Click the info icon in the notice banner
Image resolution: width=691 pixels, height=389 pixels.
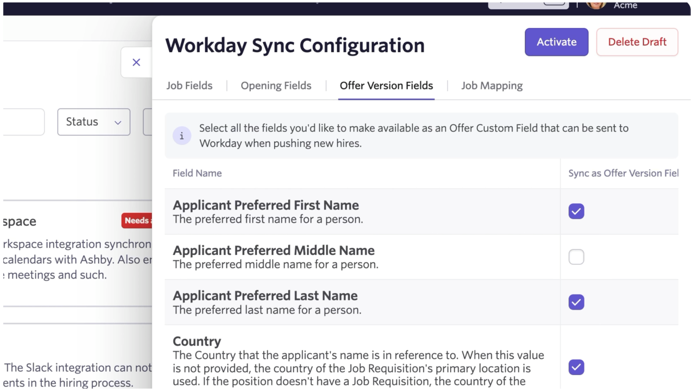(182, 136)
